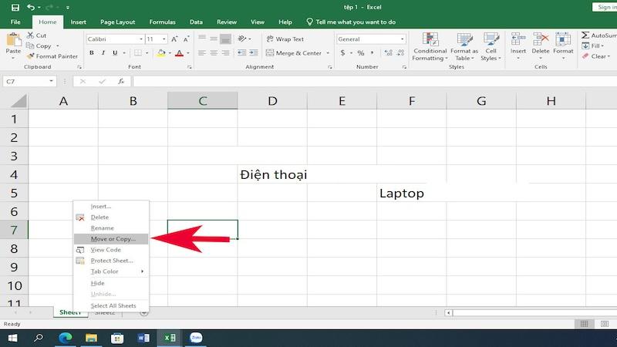Click the AutoSum sigma icon
617x347 pixels.
click(x=585, y=35)
